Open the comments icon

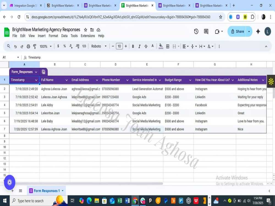[206, 32]
